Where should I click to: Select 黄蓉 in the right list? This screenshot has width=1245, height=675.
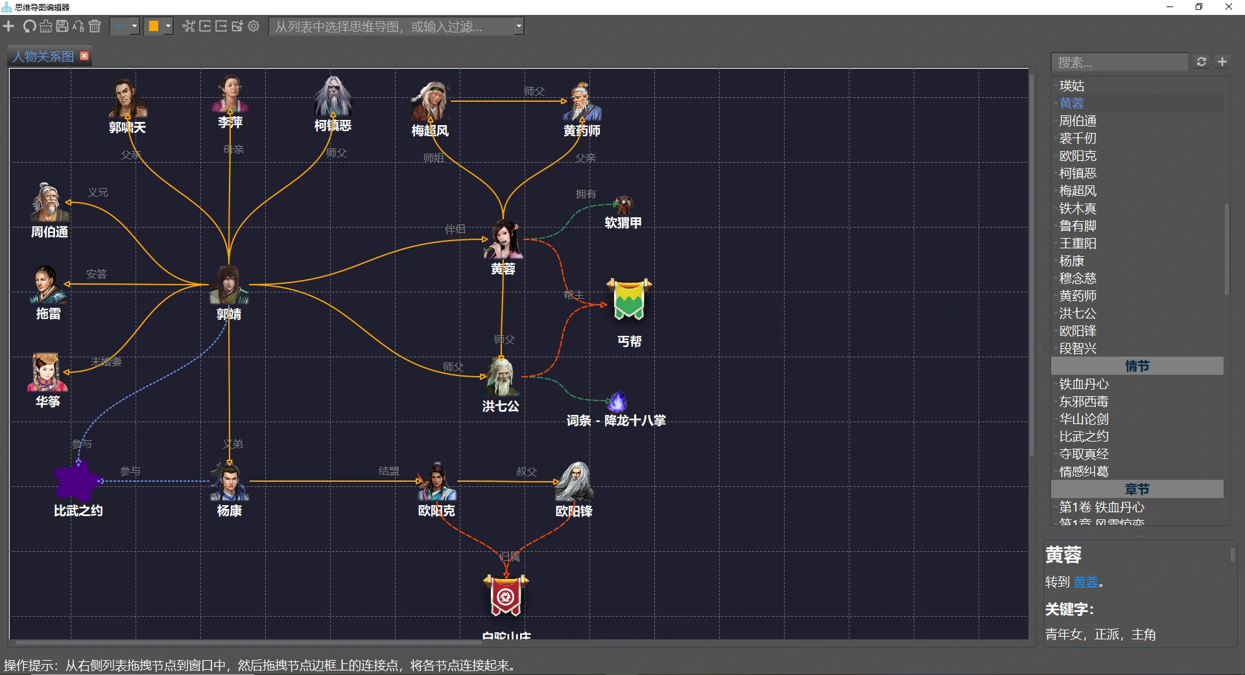(x=1072, y=103)
